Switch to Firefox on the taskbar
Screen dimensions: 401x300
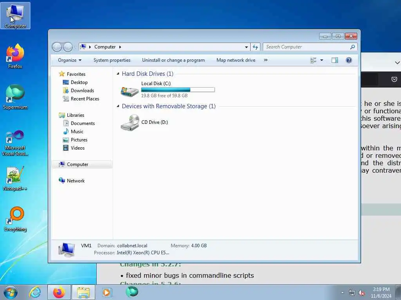pos(59,292)
